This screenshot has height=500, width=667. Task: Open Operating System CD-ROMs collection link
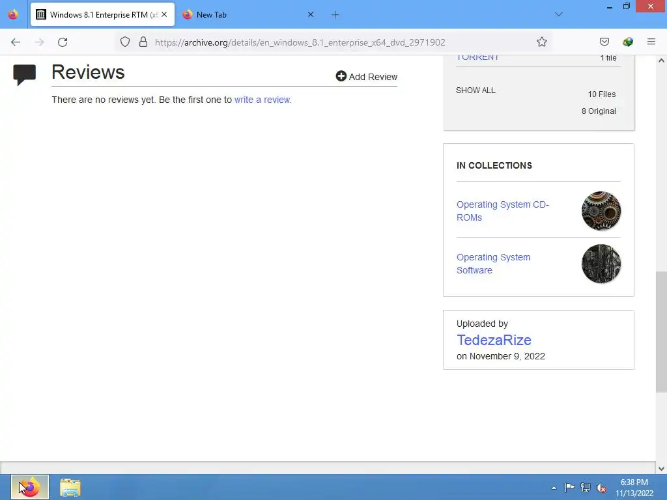click(x=503, y=211)
